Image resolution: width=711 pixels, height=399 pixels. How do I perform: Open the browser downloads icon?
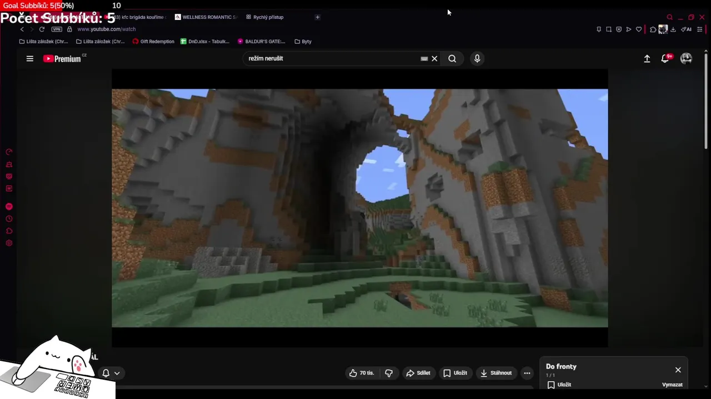pos(673,29)
